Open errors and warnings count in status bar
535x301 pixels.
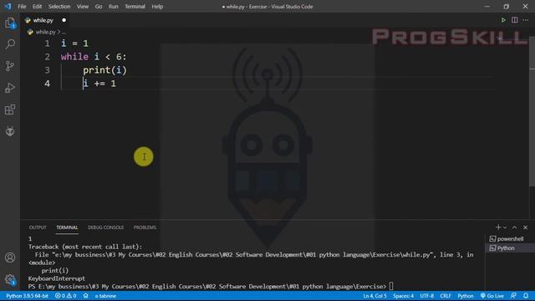[x=65, y=296]
